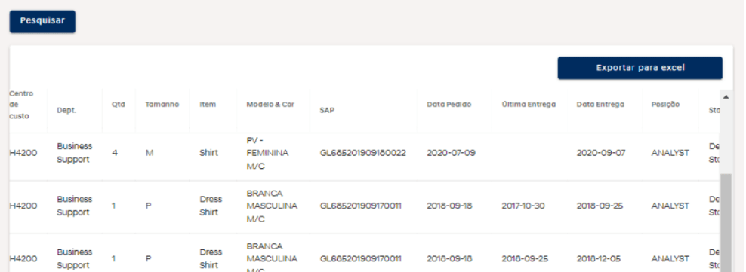
Task: Sort by SAP column header
Action: point(328,110)
